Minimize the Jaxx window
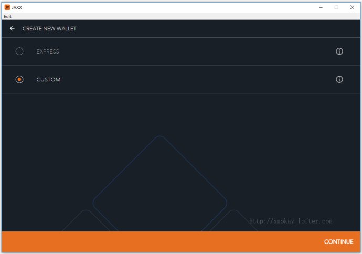The width and height of the screenshot is (362, 254). [x=321, y=7]
